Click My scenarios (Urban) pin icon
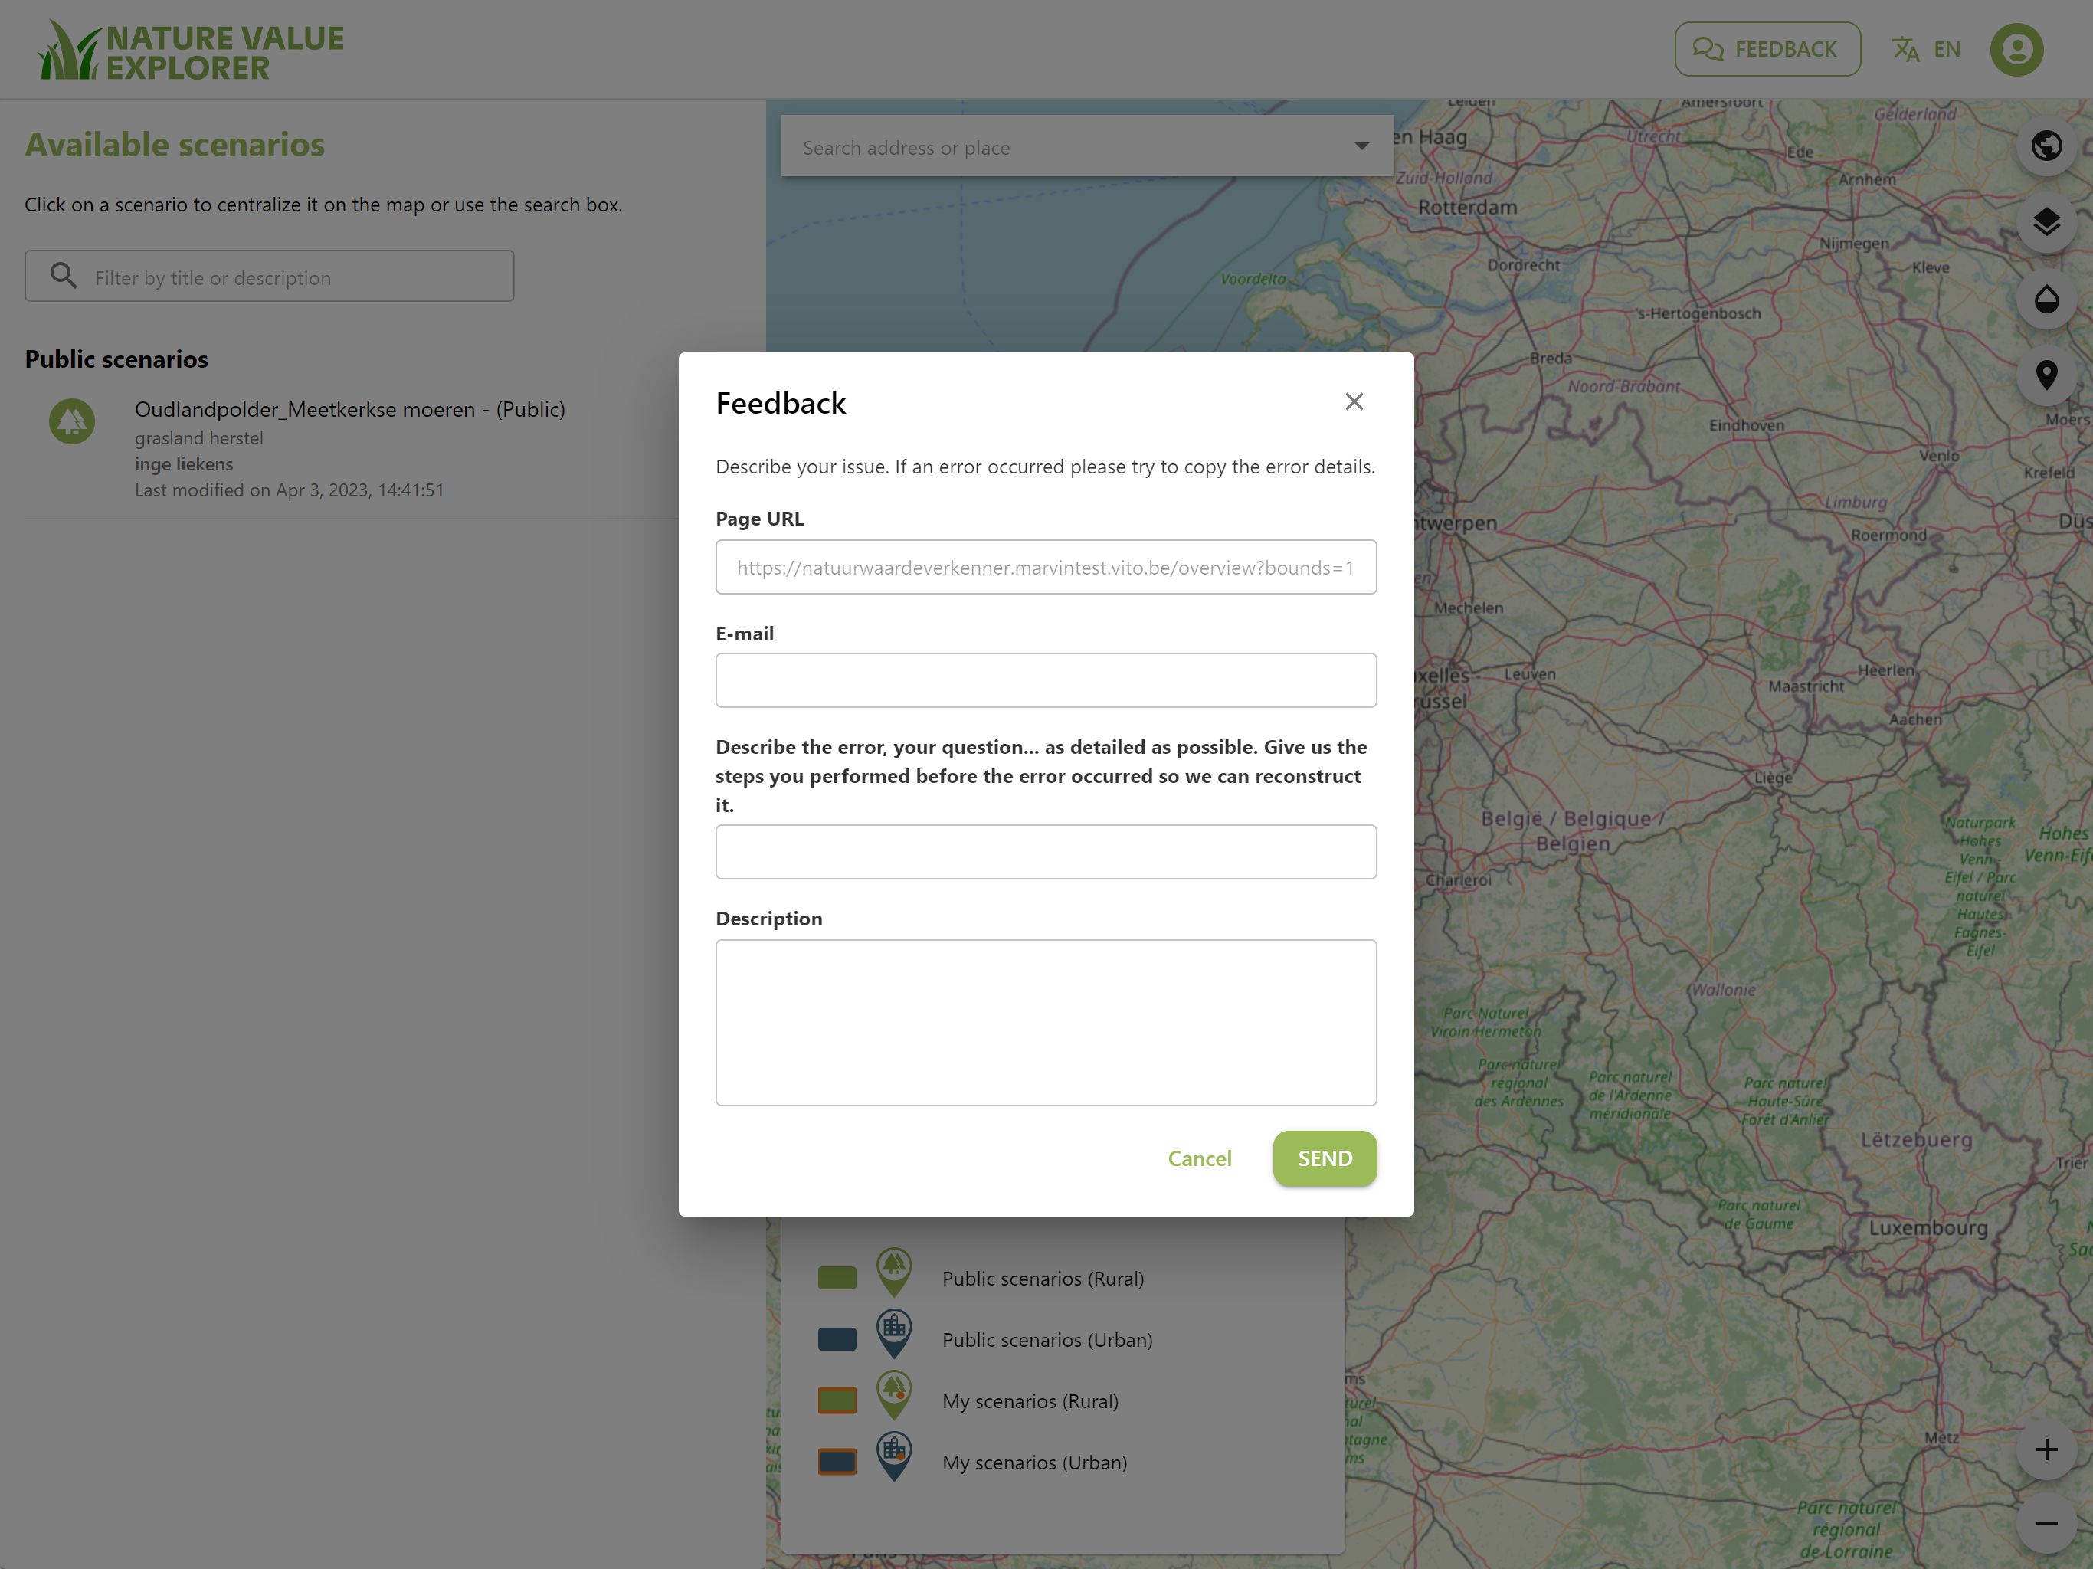The width and height of the screenshot is (2093, 1569). point(893,1456)
